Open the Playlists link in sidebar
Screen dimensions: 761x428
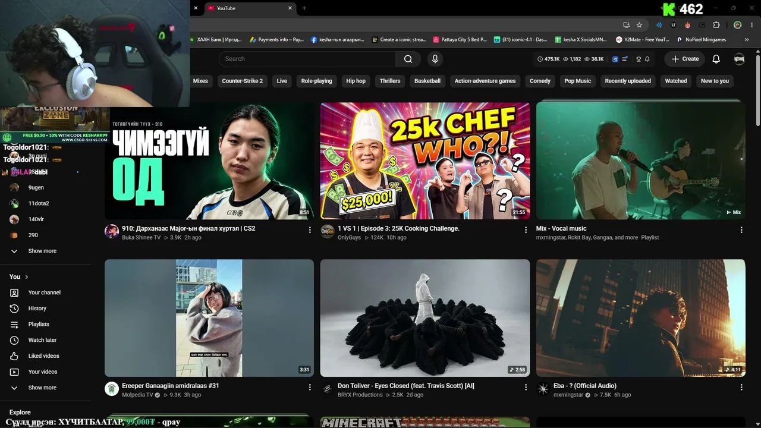39,324
